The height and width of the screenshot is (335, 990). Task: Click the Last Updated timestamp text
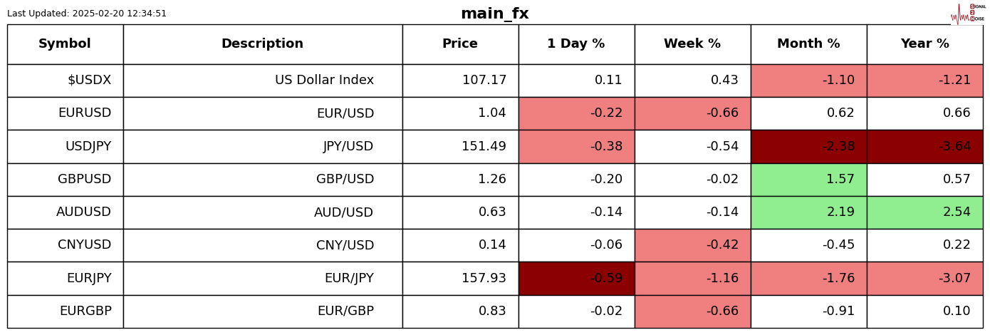coord(87,14)
